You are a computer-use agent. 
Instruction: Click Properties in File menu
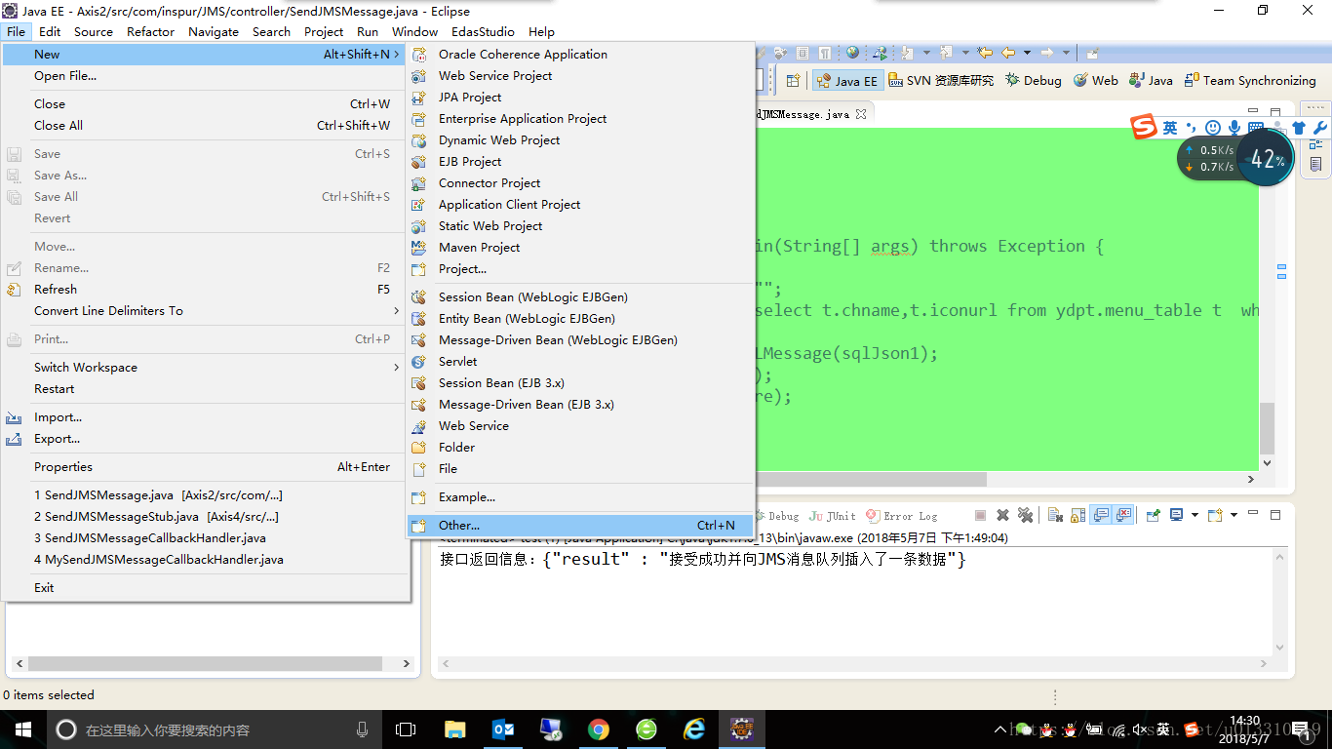(205, 467)
